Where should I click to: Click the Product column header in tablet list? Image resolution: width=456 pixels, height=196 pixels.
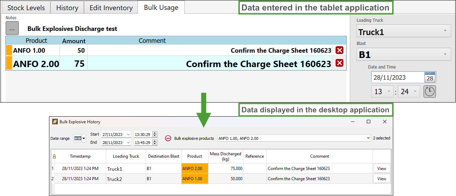(x=36, y=40)
